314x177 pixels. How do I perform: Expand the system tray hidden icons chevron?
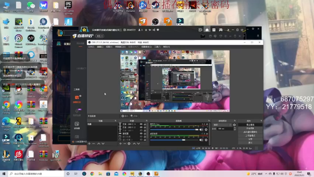[x=266, y=174]
